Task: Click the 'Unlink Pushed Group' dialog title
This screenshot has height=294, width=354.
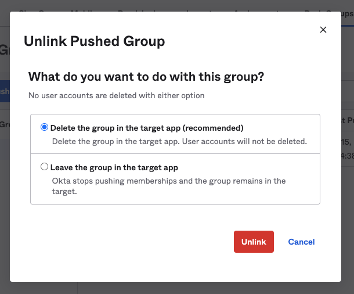Action: 94,41
